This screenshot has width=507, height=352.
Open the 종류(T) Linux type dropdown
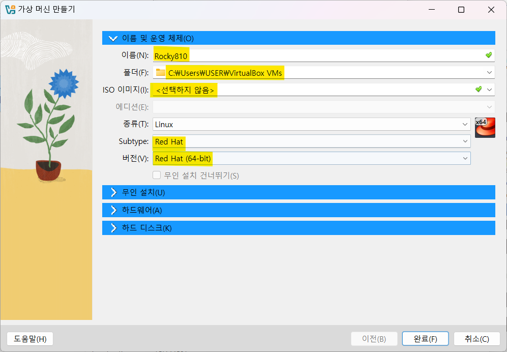point(311,124)
